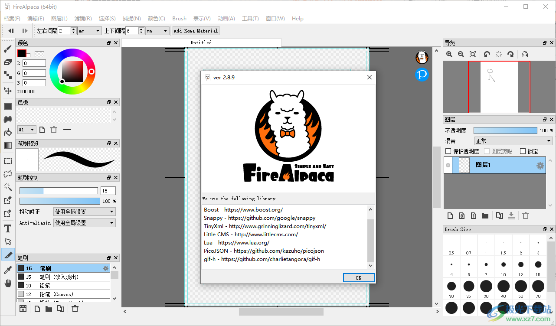Float the 颜色 color panel

coord(109,43)
